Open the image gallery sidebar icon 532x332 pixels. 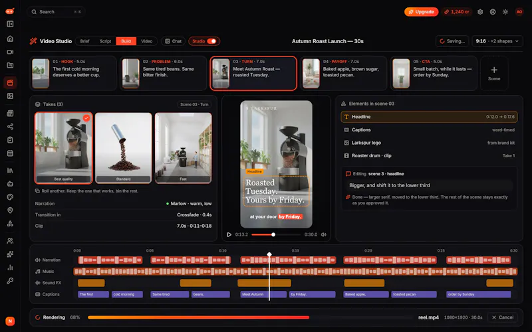[x=10, y=96]
